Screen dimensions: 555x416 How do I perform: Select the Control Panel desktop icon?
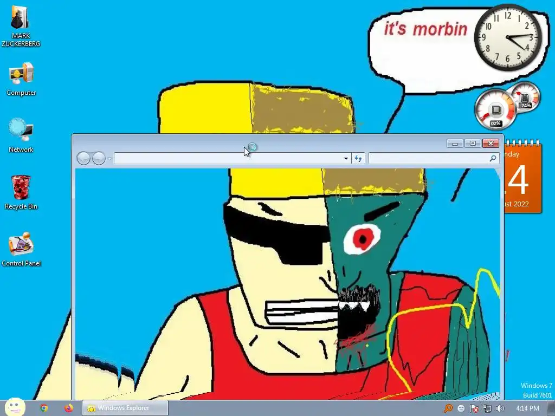point(21,249)
